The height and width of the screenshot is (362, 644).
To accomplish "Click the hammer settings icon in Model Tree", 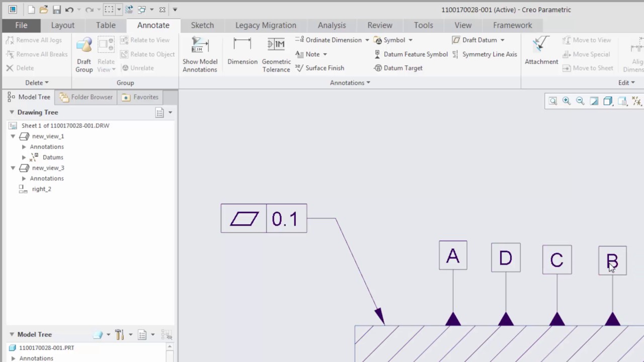I will click(x=119, y=334).
